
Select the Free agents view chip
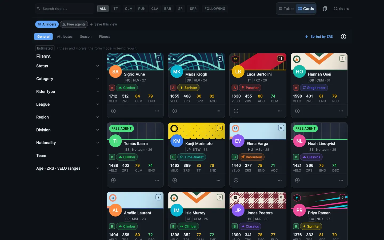[x=74, y=24]
